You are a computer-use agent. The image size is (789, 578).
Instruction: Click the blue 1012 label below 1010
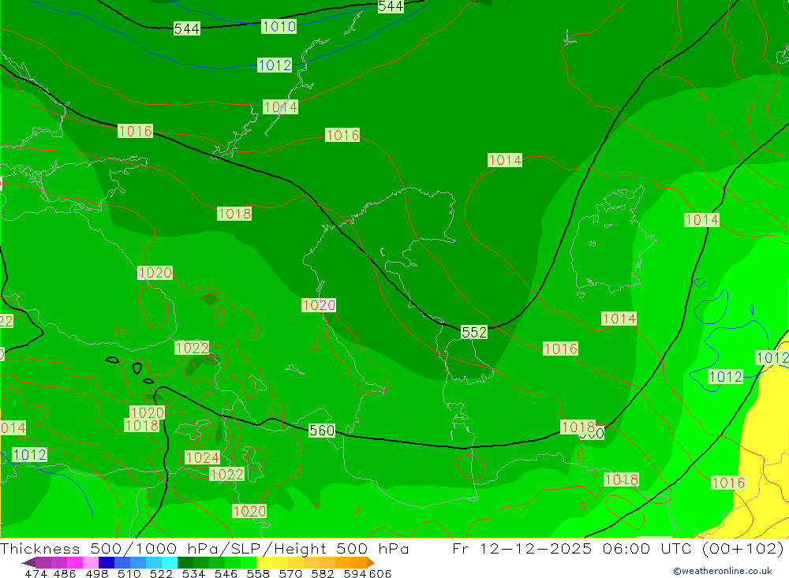click(275, 65)
